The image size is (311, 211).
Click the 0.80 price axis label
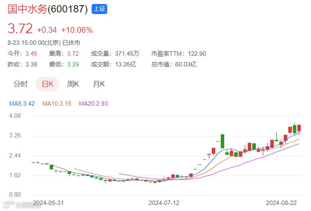pos(15,194)
